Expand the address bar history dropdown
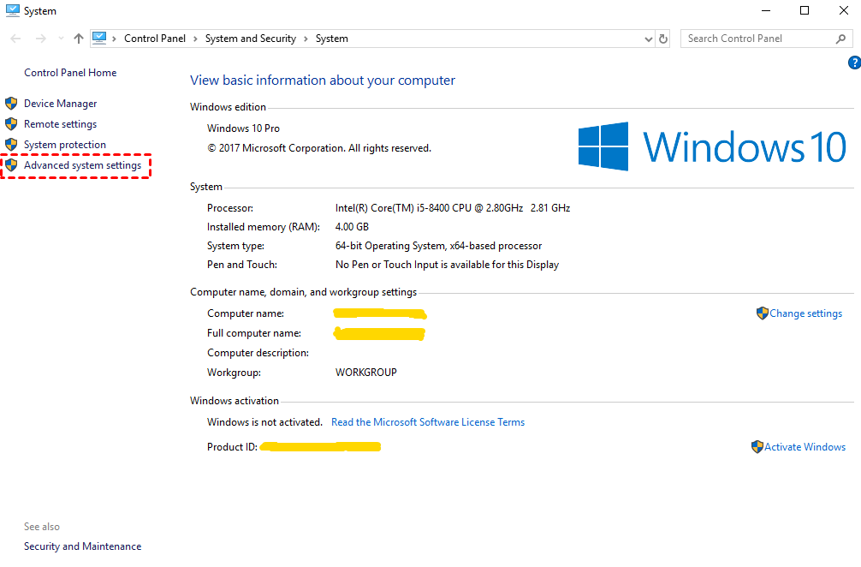Viewport: 861px width, 567px height. pos(648,39)
